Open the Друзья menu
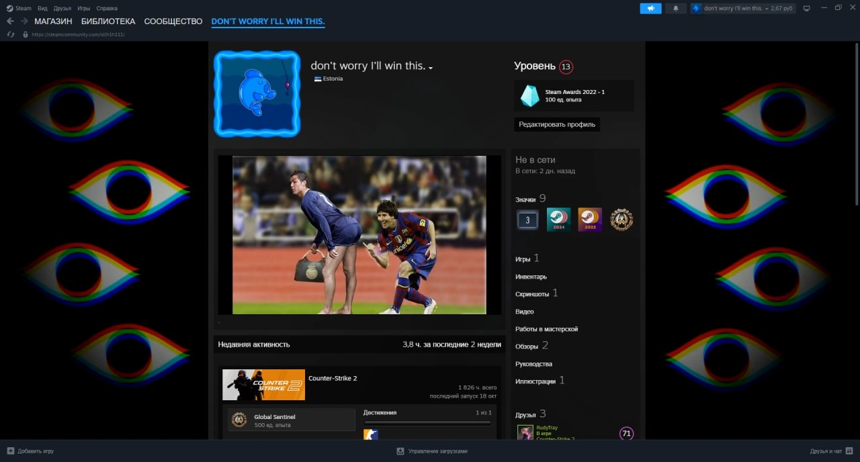 click(62, 9)
